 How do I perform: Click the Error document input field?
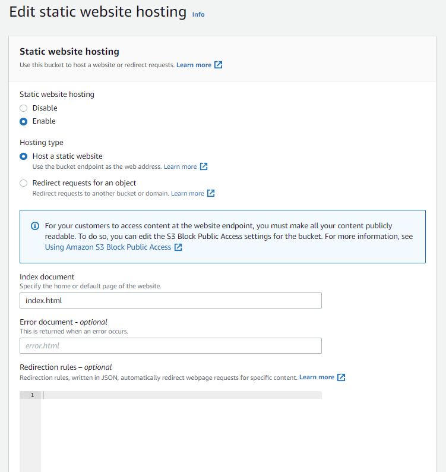170,345
